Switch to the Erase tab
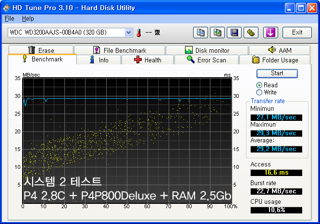The width and height of the screenshot is (320, 224). (41, 50)
